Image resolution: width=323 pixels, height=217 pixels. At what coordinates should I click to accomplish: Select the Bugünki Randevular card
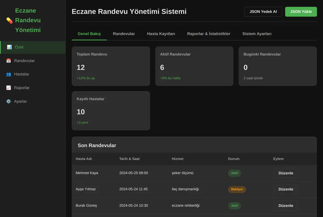pyautogui.click(x=278, y=66)
